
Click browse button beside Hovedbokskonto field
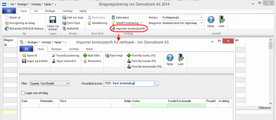[x=157, y=83]
